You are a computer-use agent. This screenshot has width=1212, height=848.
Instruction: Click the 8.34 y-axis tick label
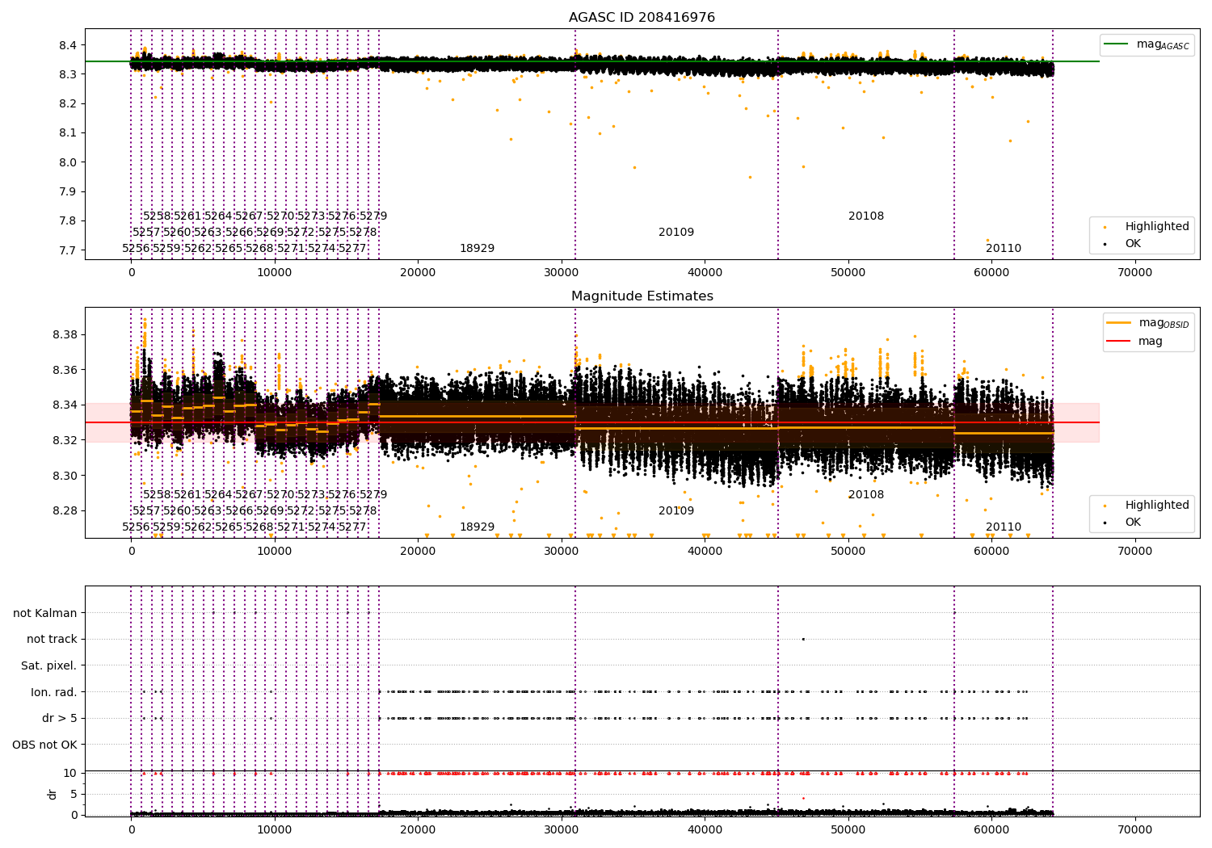pos(65,405)
